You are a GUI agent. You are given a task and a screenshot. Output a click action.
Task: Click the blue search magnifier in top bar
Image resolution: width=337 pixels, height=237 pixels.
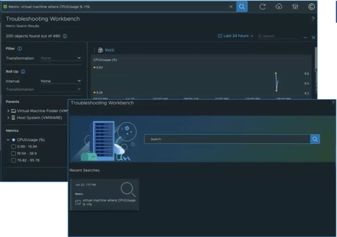(242, 7)
